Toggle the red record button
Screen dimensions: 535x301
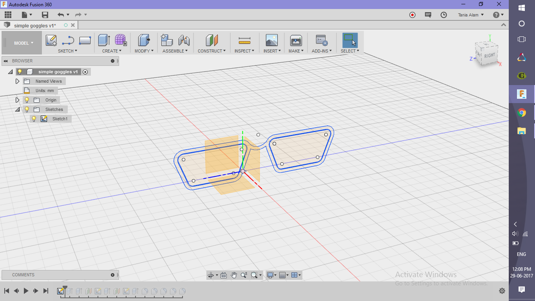412,15
